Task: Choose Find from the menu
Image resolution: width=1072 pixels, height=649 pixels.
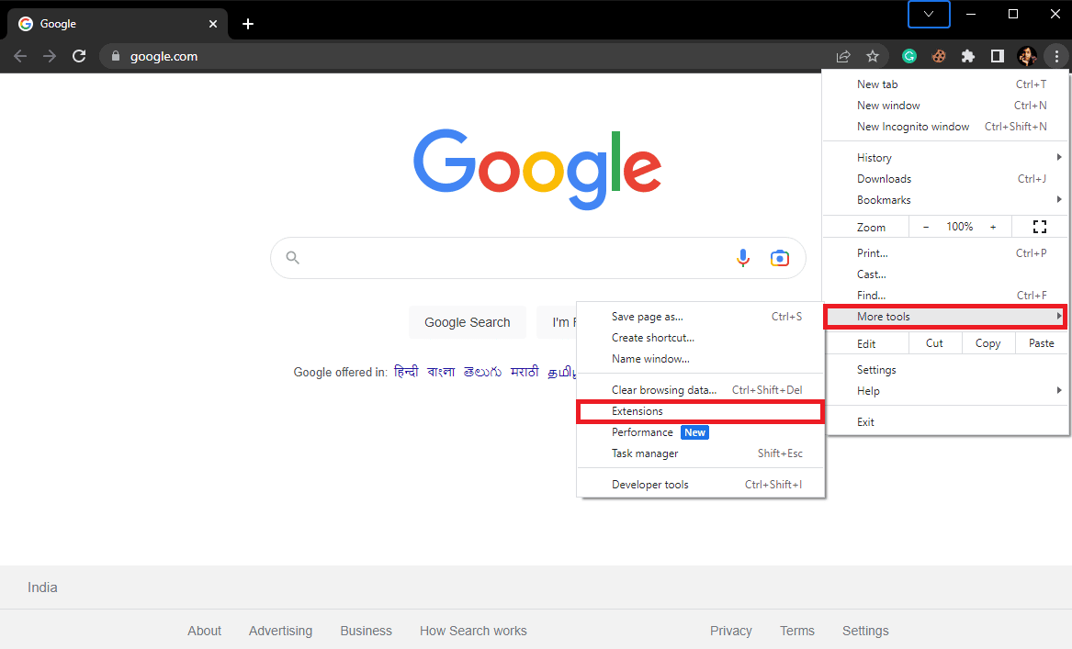Action: [946, 295]
